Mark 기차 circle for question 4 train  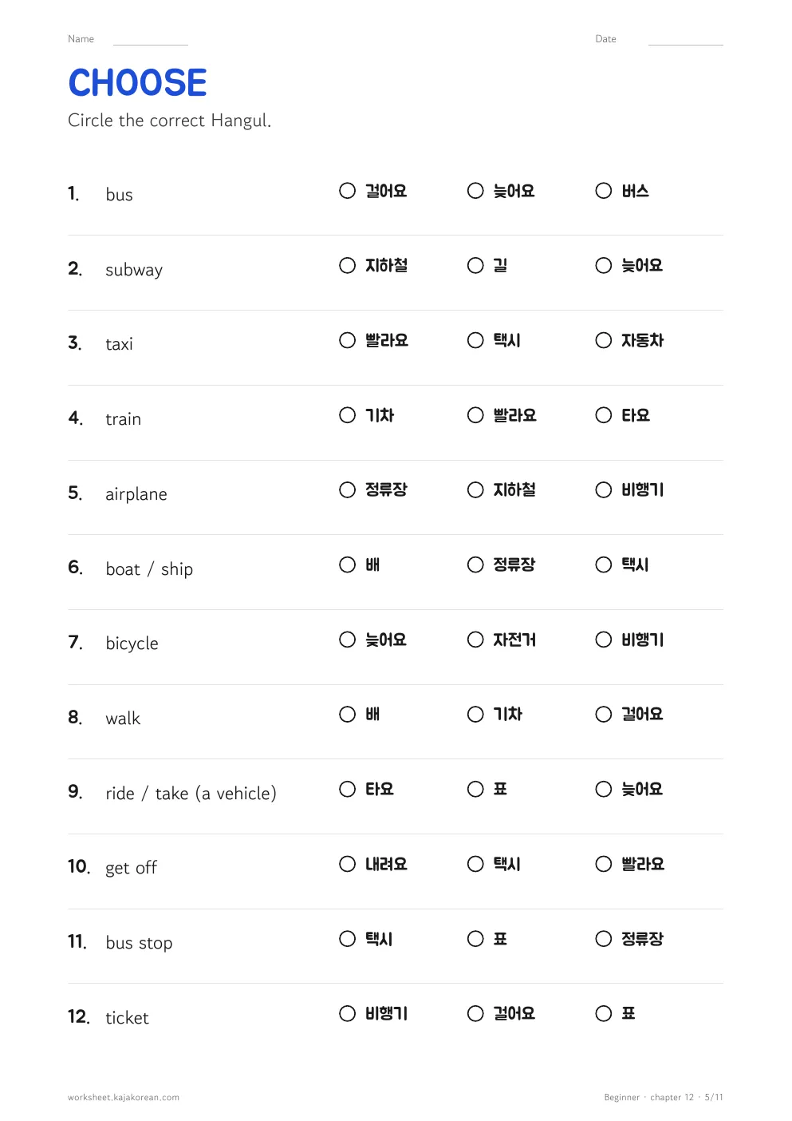[x=347, y=415]
